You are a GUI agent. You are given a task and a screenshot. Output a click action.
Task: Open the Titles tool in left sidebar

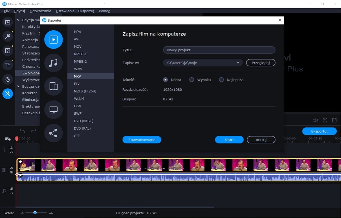click(x=8, y=65)
